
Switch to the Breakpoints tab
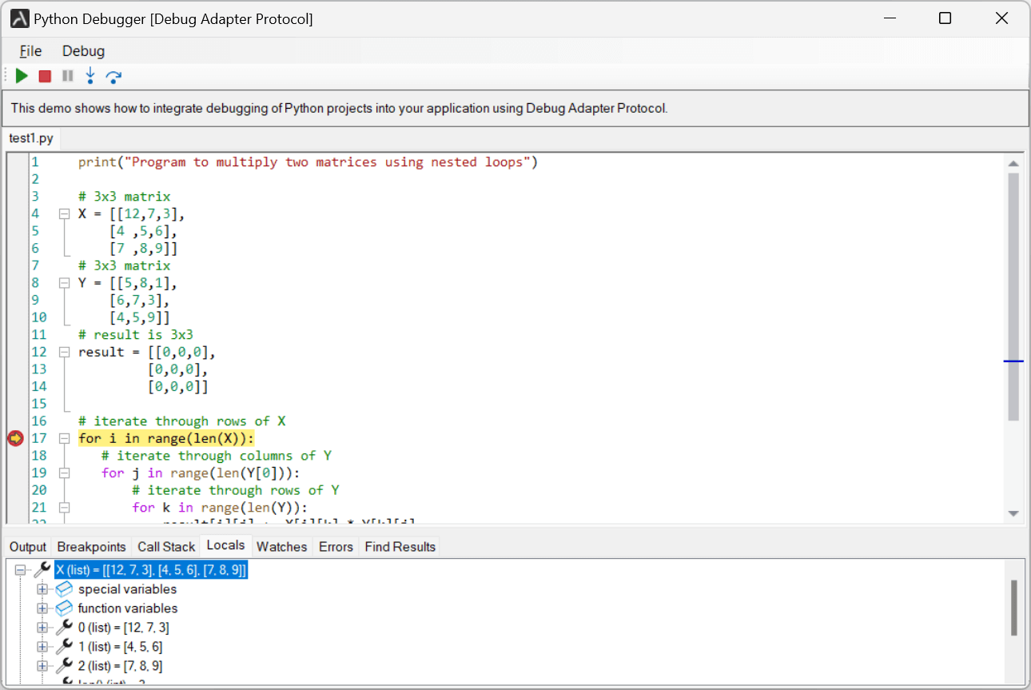92,547
